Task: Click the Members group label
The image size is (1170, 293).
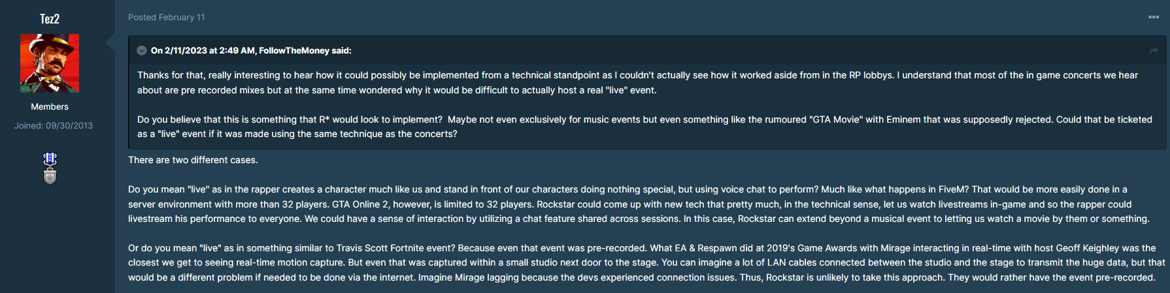Action: pyautogui.click(x=50, y=106)
